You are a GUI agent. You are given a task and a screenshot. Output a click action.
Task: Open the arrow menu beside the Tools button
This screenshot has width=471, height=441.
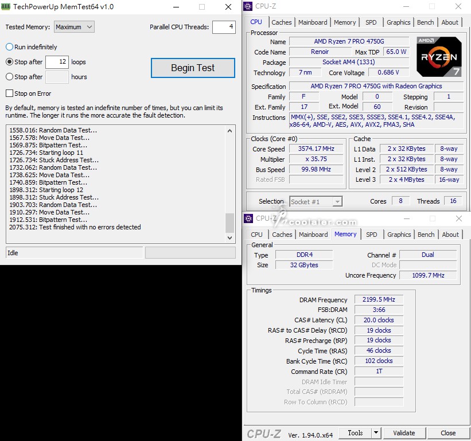coord(376,433)
